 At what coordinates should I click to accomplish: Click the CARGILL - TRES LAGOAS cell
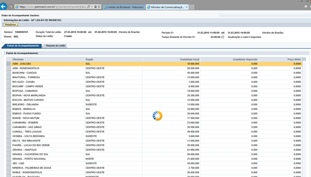tap(48, 132)
